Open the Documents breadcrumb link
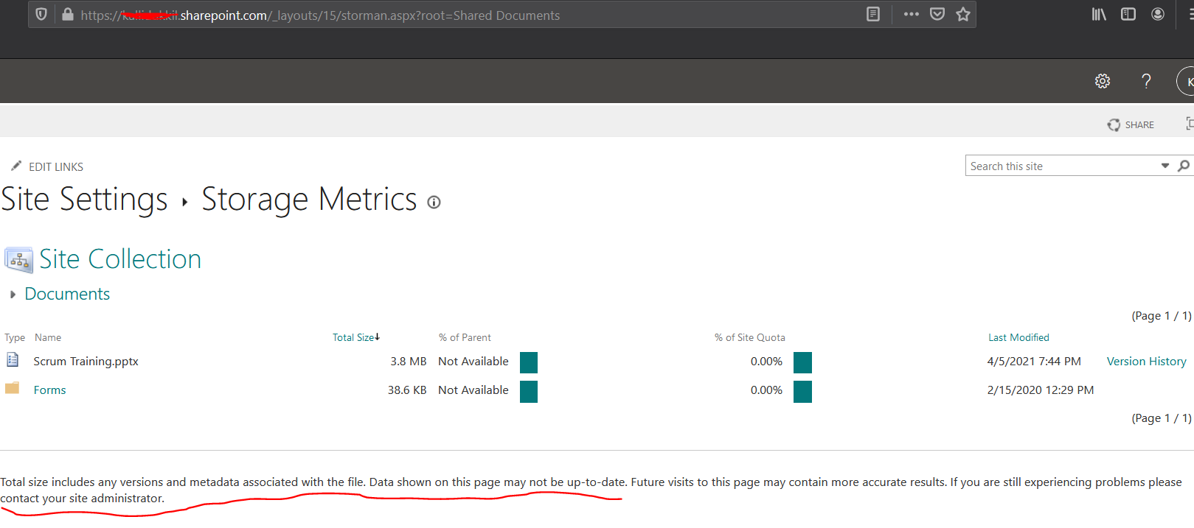This screenshot has width=1194, height=528. 67,294
